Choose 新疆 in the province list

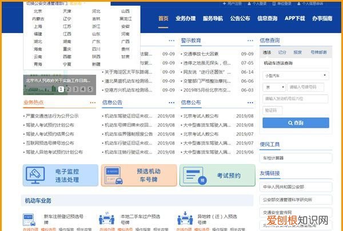[x=96, y=64]
